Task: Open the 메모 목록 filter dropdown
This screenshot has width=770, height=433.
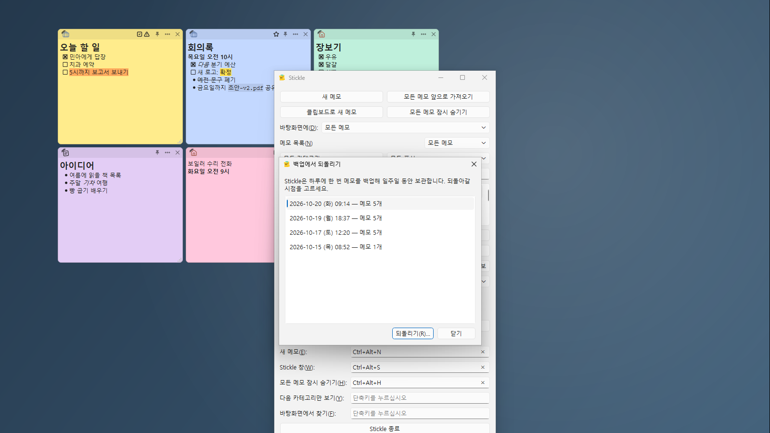Action: click(x=457, y=143)
